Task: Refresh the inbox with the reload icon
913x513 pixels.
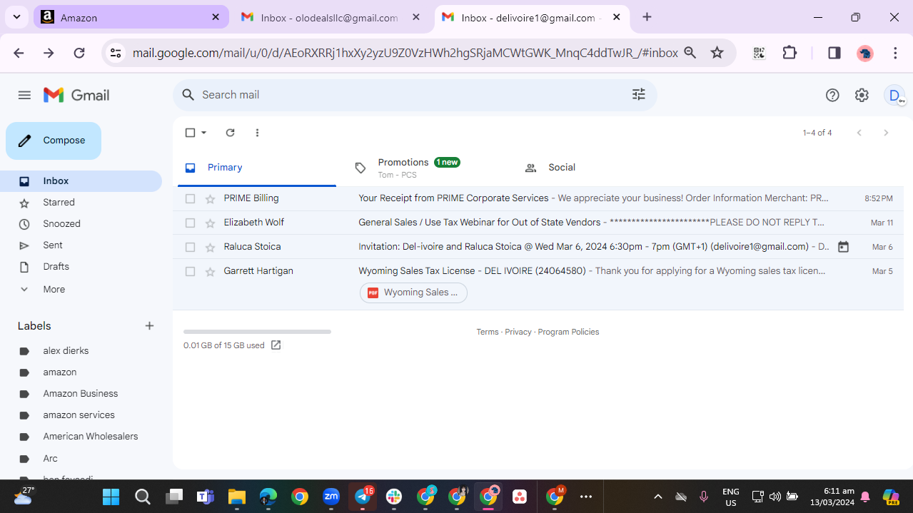Action: pos(230,133)
